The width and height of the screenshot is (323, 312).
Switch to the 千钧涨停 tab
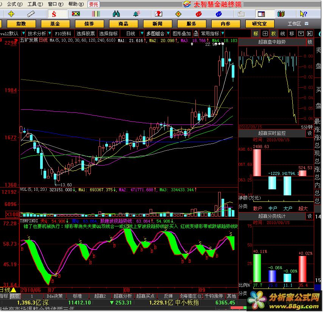coord(214,296)
